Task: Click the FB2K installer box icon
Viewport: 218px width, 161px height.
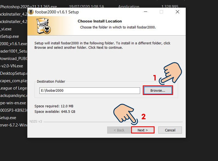Action: tap(44, 26)
